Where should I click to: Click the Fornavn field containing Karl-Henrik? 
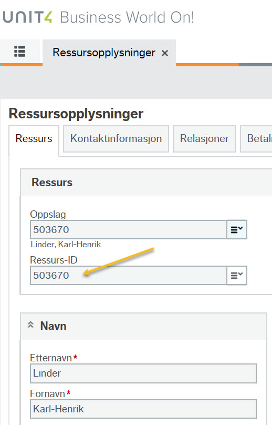(143, 409)
